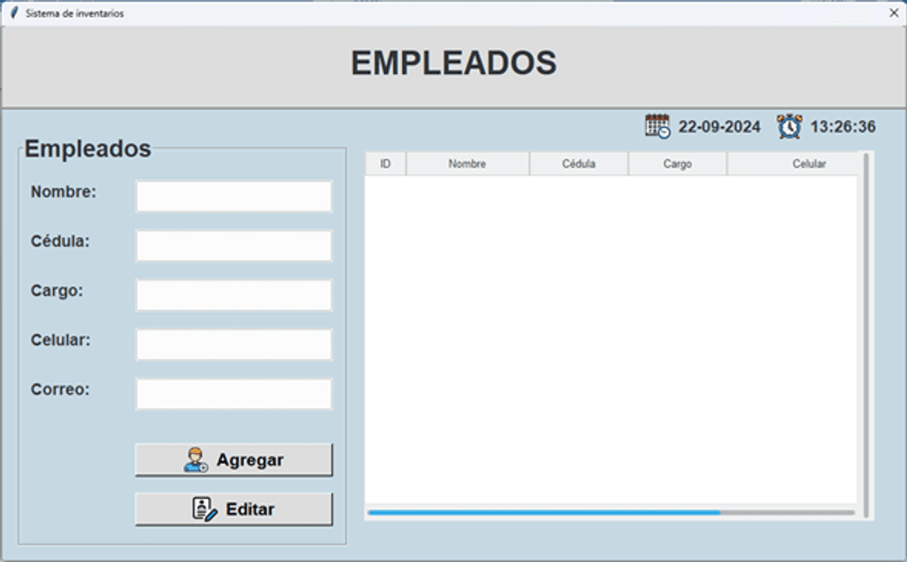Select the Cédula column header

click(x=578, y=164)
